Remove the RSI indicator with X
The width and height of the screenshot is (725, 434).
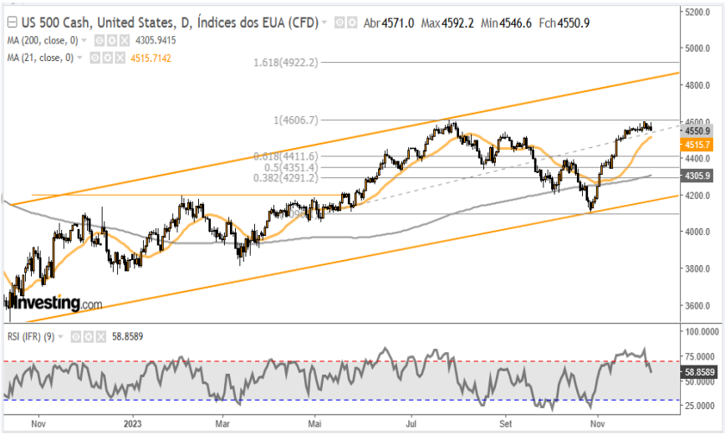coord(101,337)
